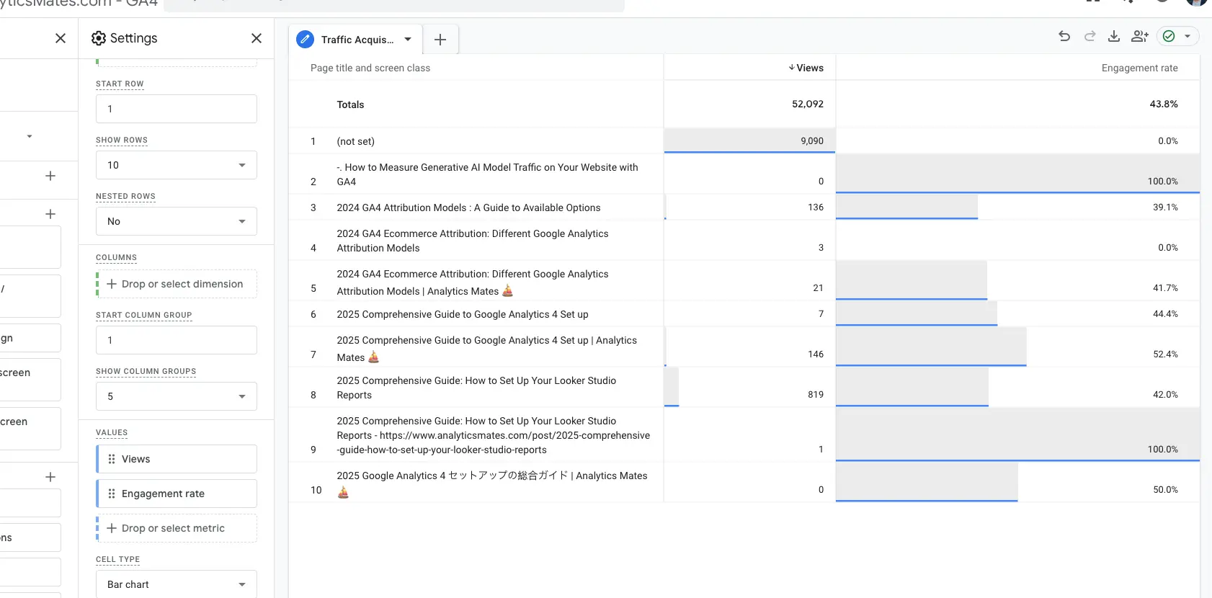The width and height of the screenshot is (1212, 598).
Task: Open the Show Rows dropdown
Action: 177,165
